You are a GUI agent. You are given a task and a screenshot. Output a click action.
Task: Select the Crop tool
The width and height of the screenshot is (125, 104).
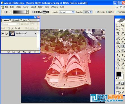118,33
